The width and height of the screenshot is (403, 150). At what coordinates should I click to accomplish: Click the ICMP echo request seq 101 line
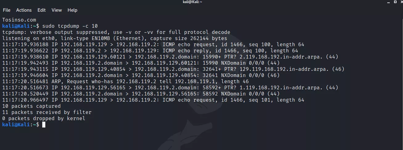coord(153,100)
